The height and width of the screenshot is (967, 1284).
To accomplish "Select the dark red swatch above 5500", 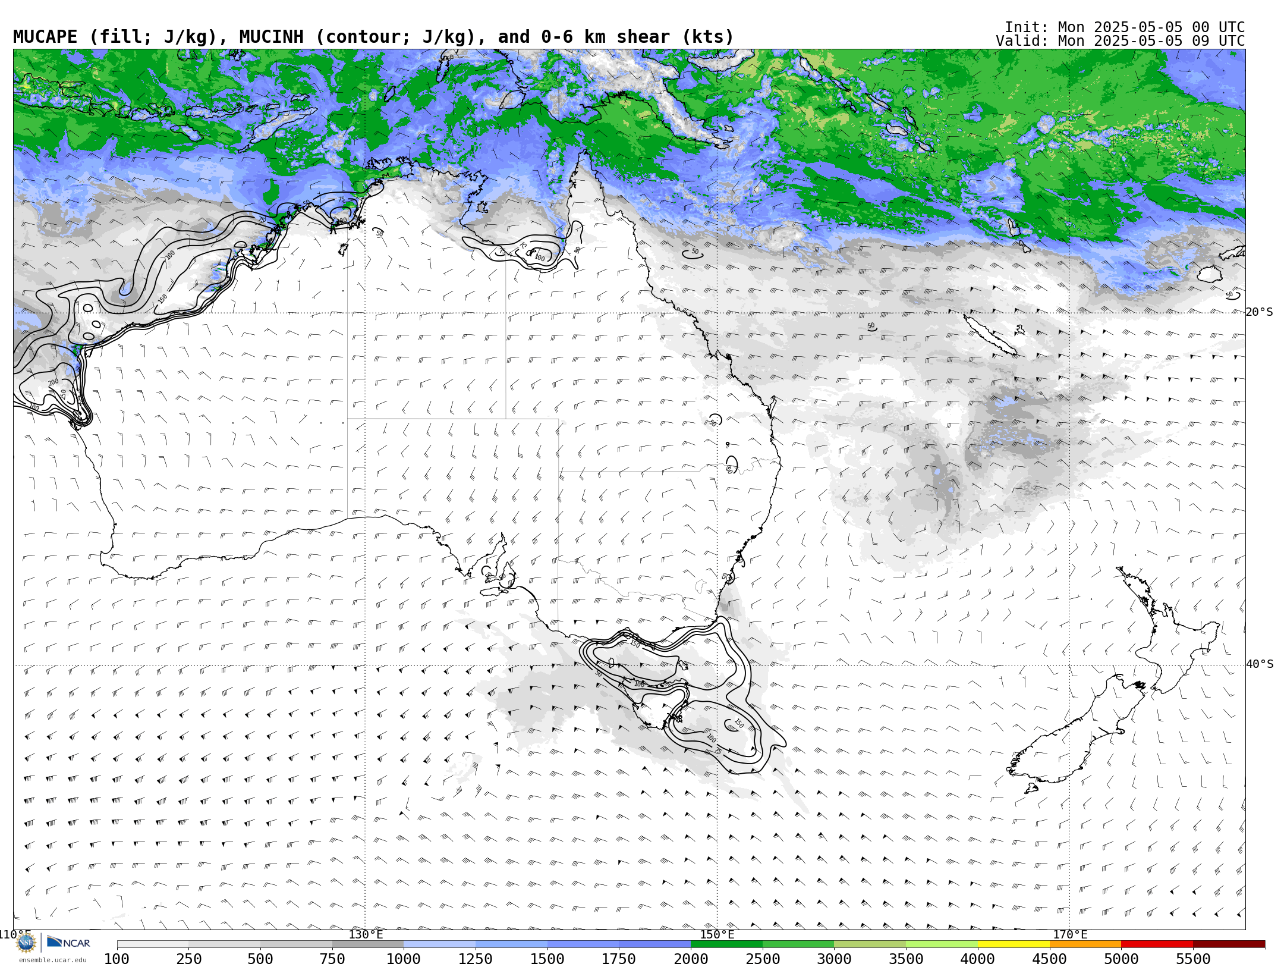I will click(1229, 944).
